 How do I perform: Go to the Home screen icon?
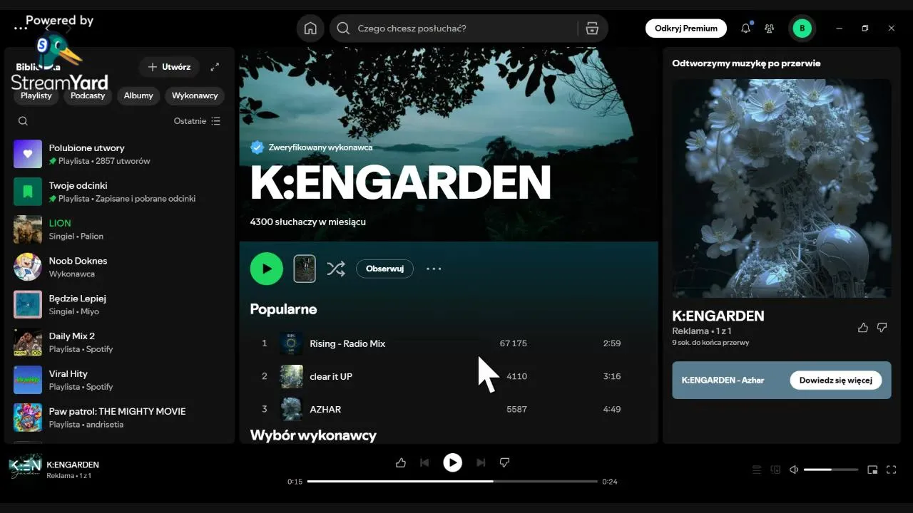(310, 28)
